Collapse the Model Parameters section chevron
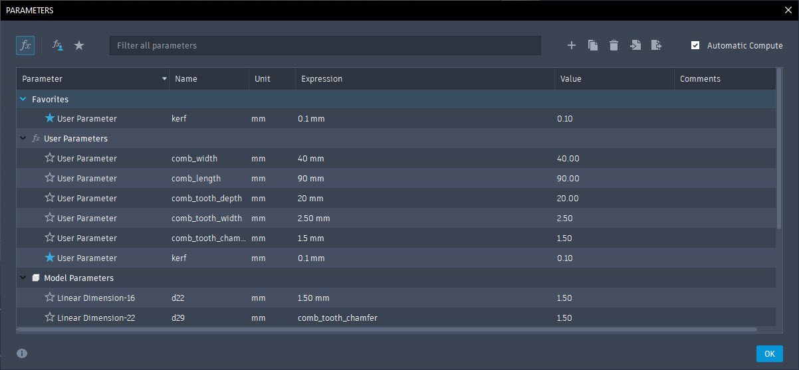This screenshot has width=799, height=370. point(23,278)
